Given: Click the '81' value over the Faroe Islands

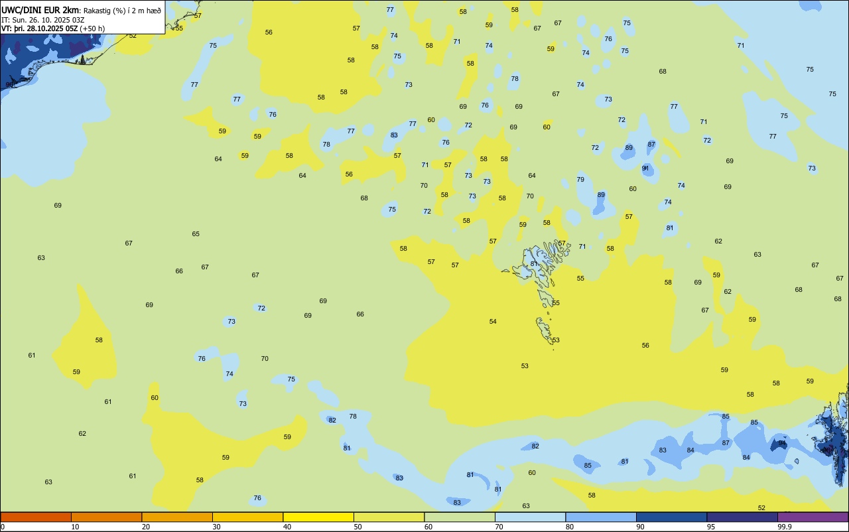Looking at the screenshot, I should (x=534, y=264).
